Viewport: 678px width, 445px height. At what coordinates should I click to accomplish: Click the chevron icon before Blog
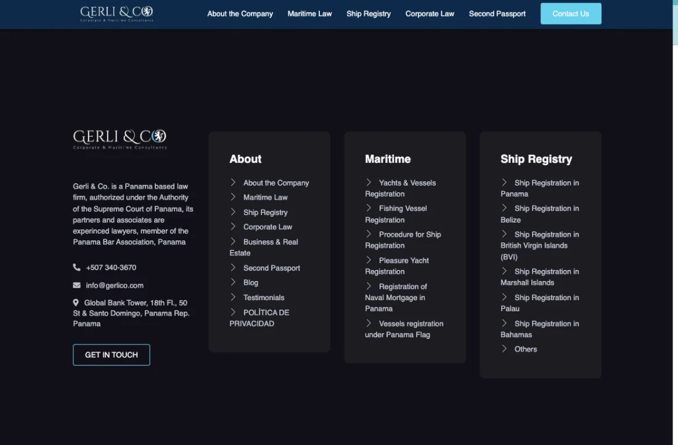click(233, 282)
